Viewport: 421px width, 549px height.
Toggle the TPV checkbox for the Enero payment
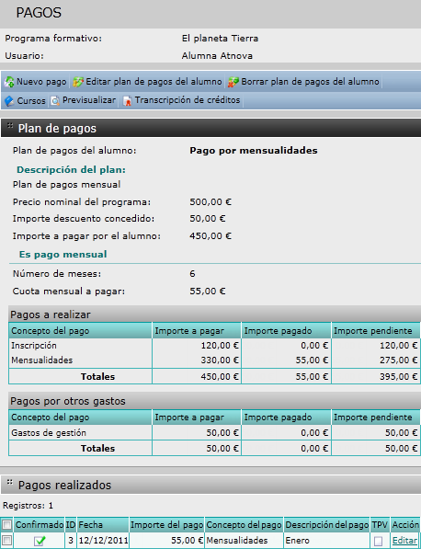(x=378, y=542)
